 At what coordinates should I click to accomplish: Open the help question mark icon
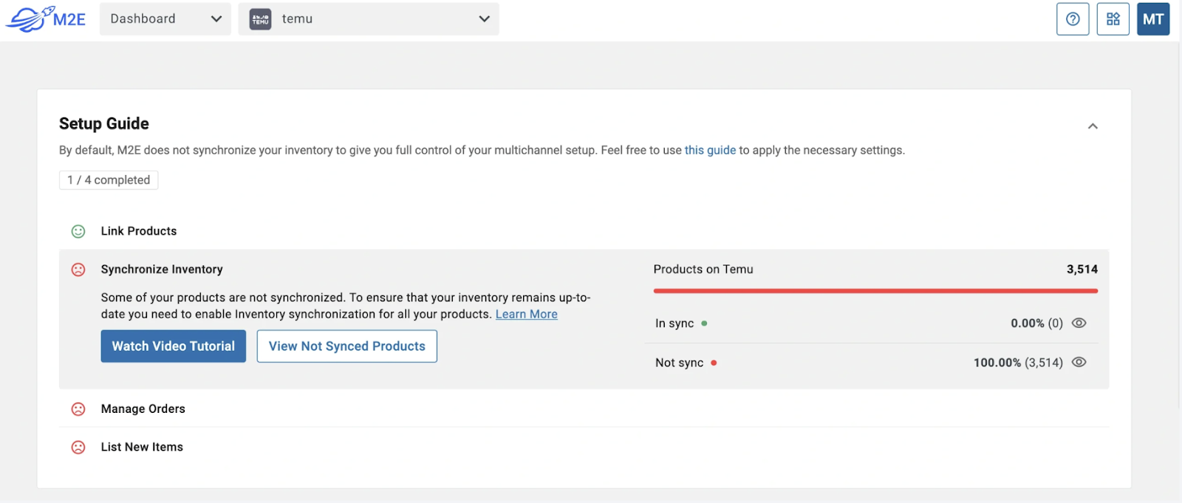tap(1073, 19)
